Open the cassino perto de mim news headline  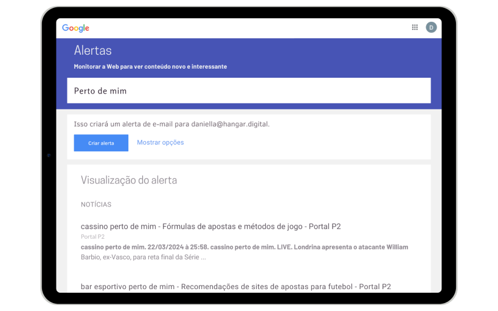point(210,227)
